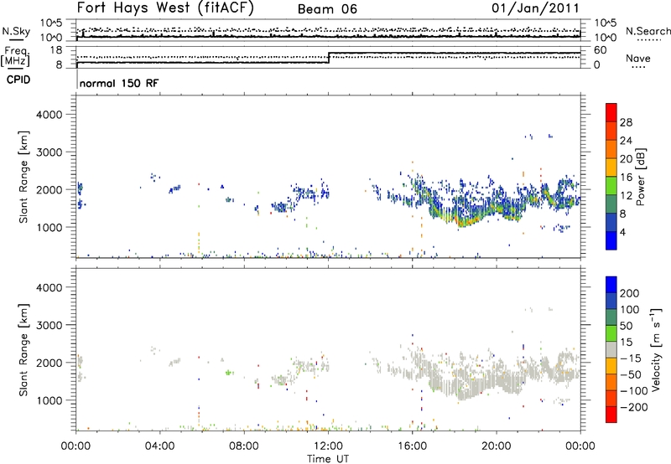Click the date '01/Jan/2011'
This screenshot has height=464, width=671.
[535, 8]
